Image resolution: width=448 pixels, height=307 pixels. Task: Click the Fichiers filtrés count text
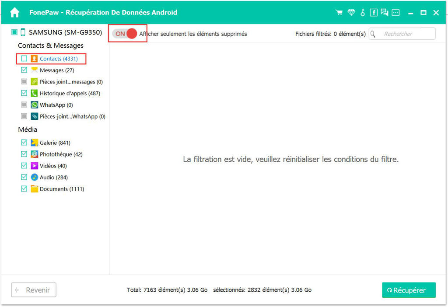(x=331, y=34)
